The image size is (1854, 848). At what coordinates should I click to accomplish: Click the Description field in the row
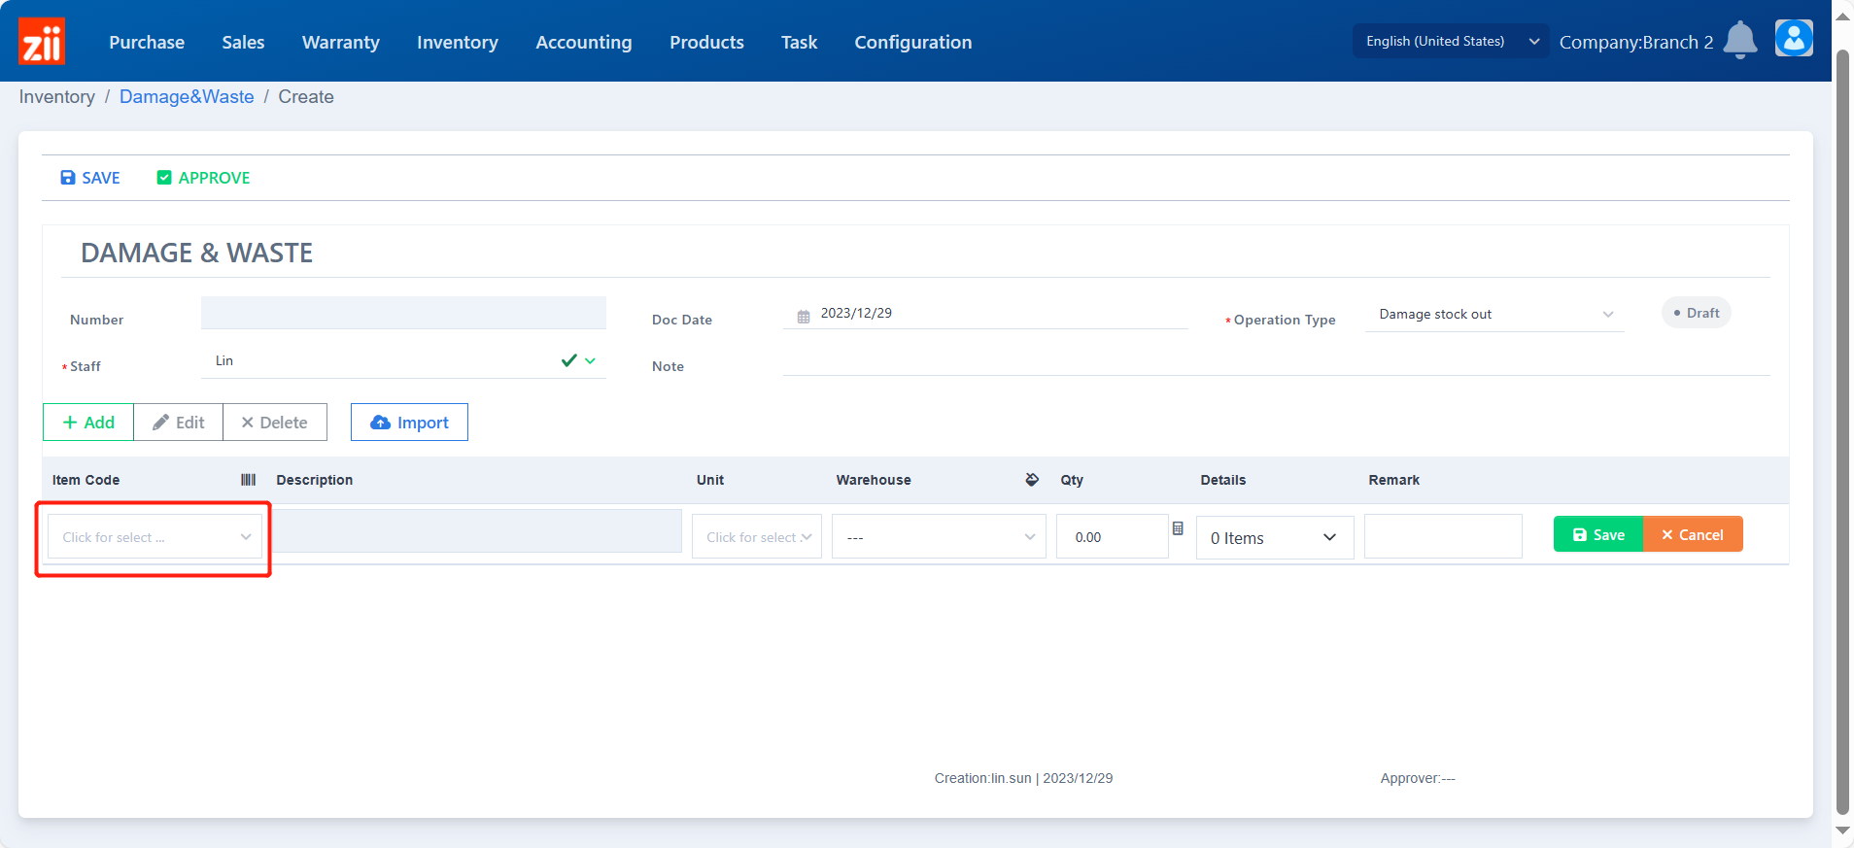click(x=476, y=531)
